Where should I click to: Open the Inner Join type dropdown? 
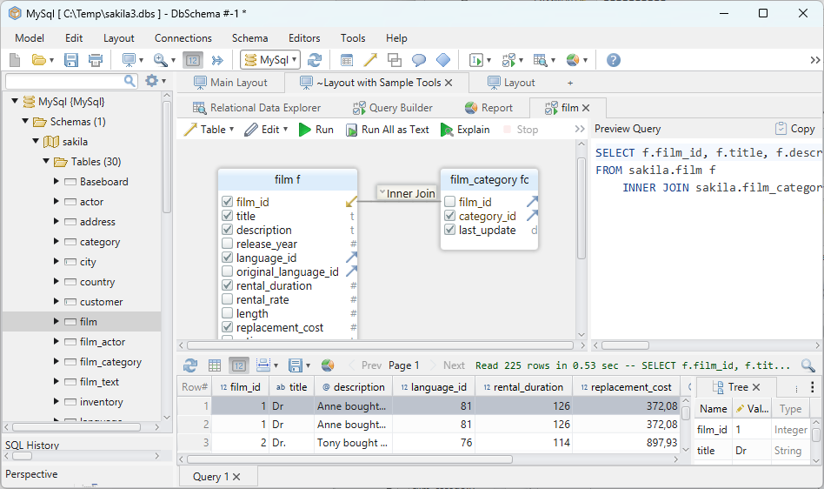(407, 193)
